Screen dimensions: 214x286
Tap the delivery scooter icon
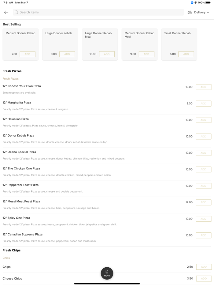[x=190, y=12]
